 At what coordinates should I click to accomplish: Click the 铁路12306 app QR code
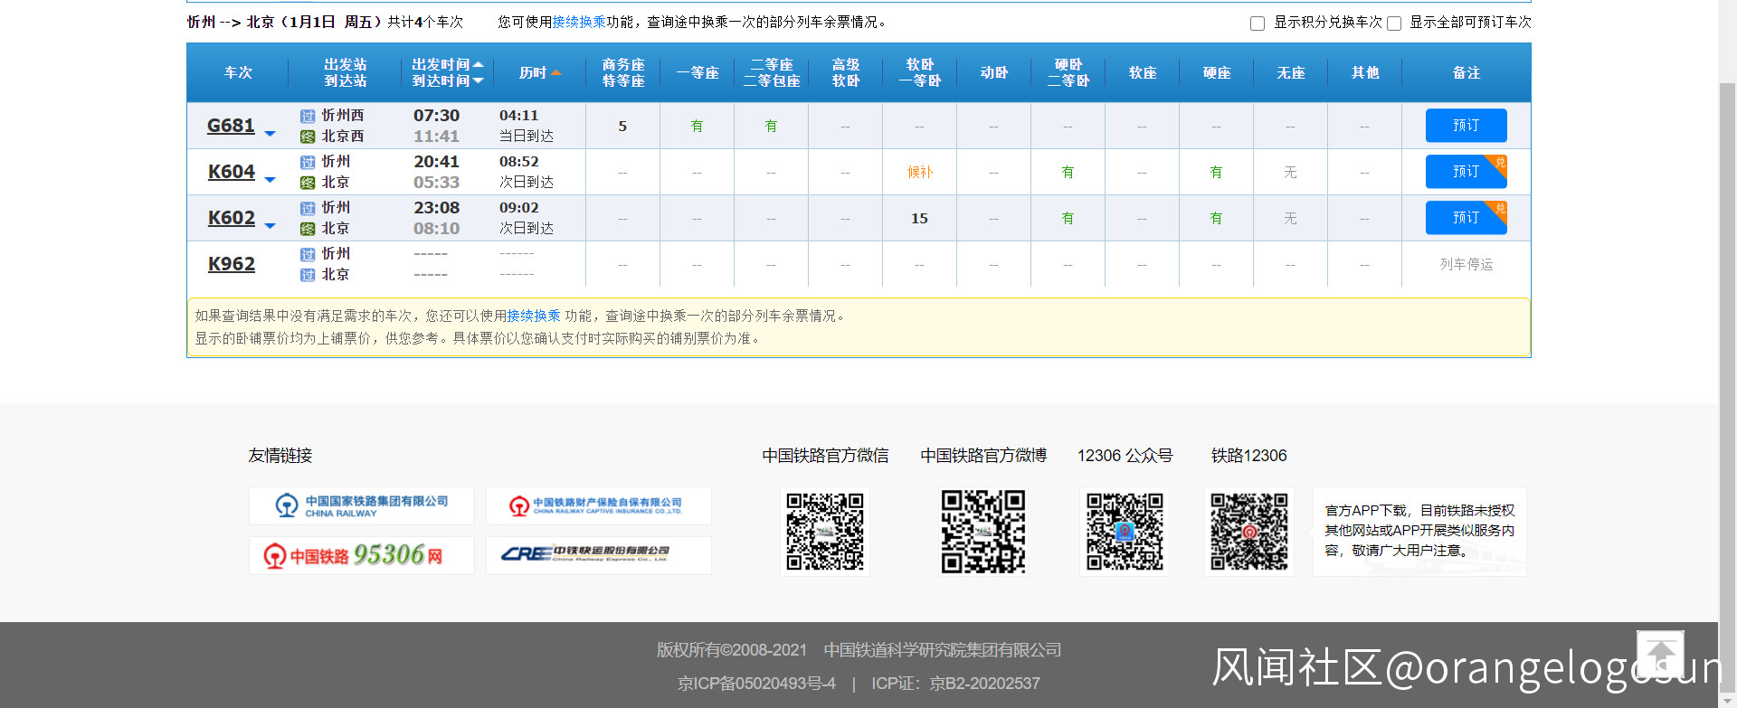point(1248,532)
